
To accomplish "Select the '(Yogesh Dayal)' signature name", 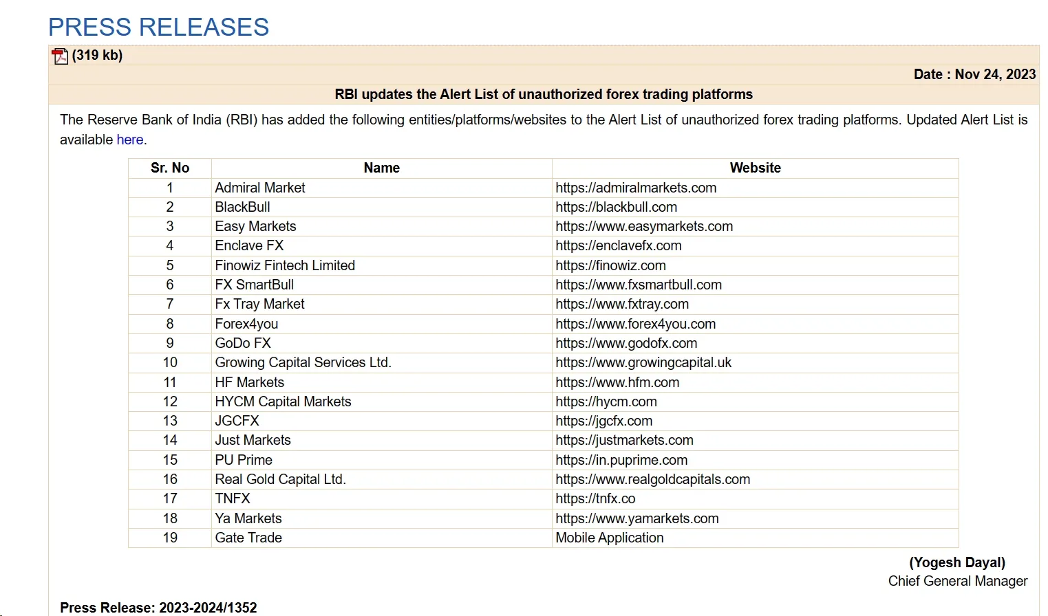I will [957, 562].
